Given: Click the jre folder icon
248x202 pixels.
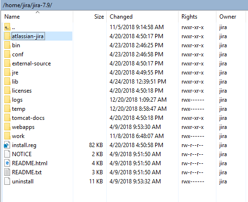Looking at the screenshot, I should (x=7, y=73).
